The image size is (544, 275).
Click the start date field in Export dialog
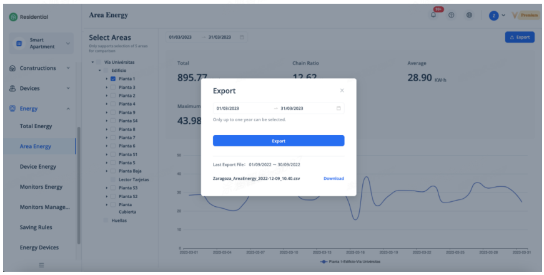(x=240, y=108)
